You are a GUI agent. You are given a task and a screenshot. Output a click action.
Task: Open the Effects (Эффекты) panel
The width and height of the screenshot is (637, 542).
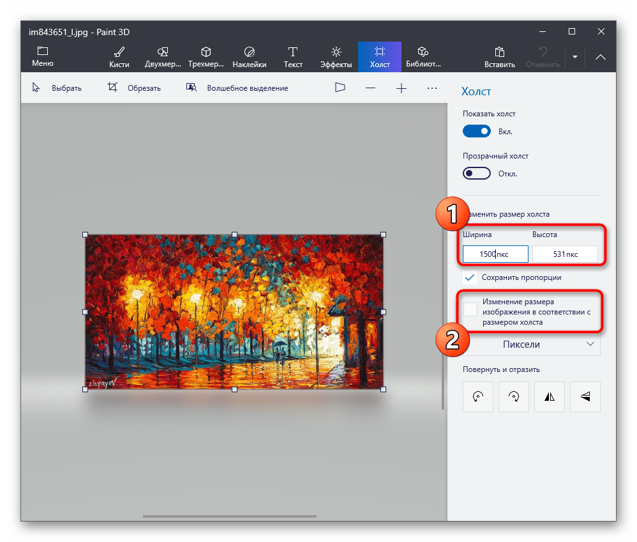[x=336, y=56]
